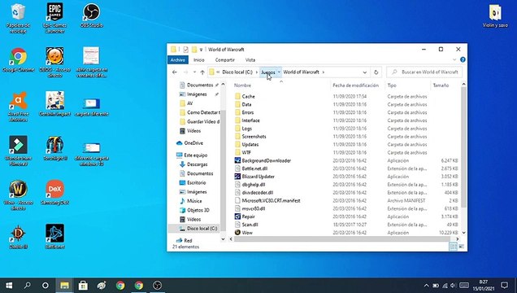The width and height of the screenshot is (517, 293).
Task: Click Explorer Help question mark icon
Action: pyautogui.click(x=463, y=59)
